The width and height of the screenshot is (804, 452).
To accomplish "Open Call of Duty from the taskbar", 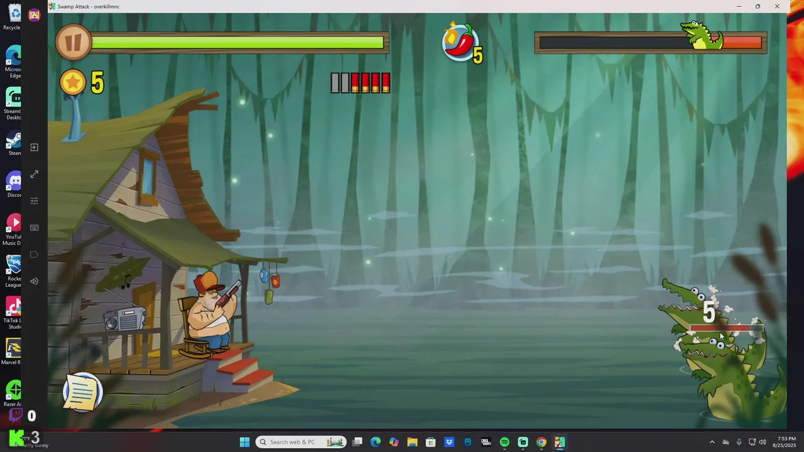I will click(x=486, y=442).
